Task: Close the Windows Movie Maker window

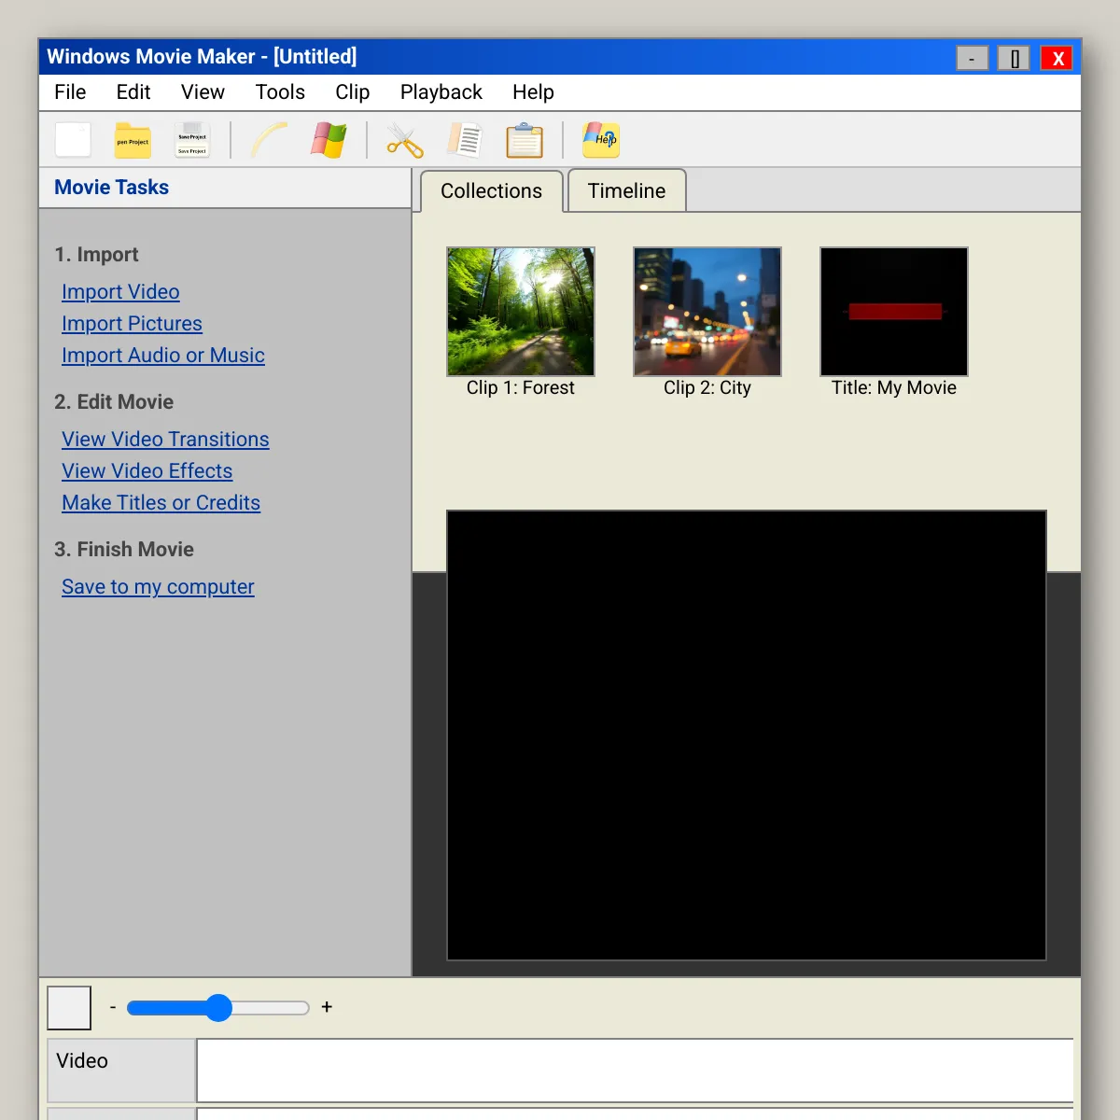Action: (1057, 58)
